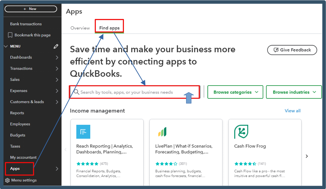Click the + New button
Viewport: 326px width, 189px height.
pyautogui.click(x=31, y=9)
